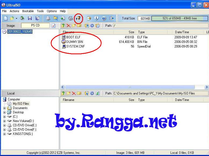Viewport: 209px width, 156px height.
Task: Click the Burn CD/DVD Image icon
Action: (78, 18)
